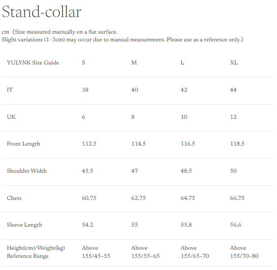Click the Sleeve Length row label
This screenshot has width=277, height=270.
[x=24, y=225]
